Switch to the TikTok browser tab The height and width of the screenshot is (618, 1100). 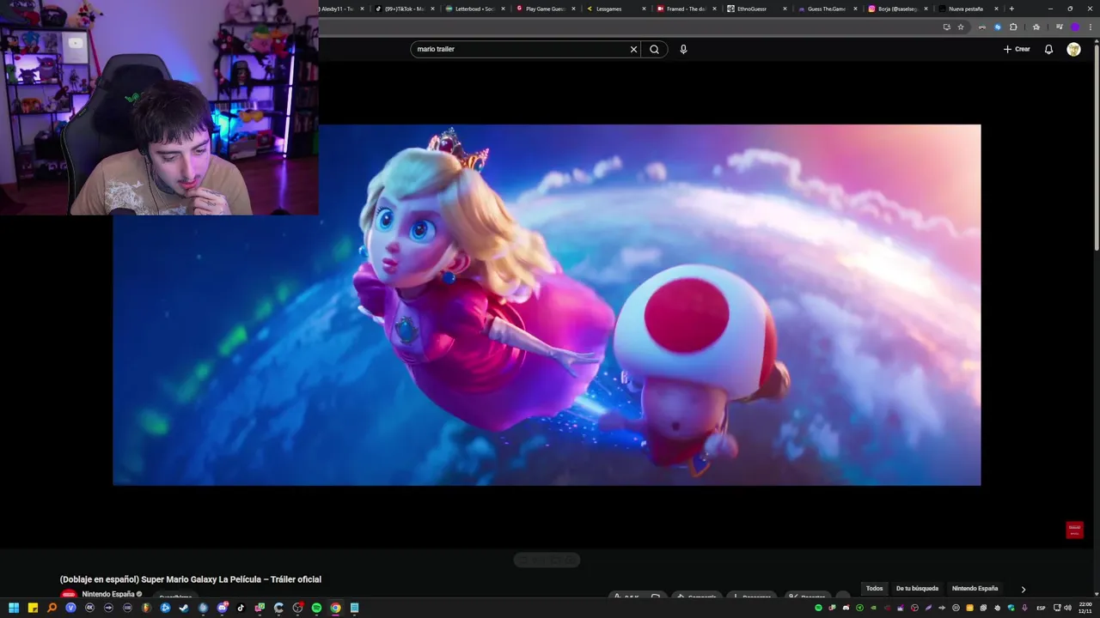[x=404, y=9]
